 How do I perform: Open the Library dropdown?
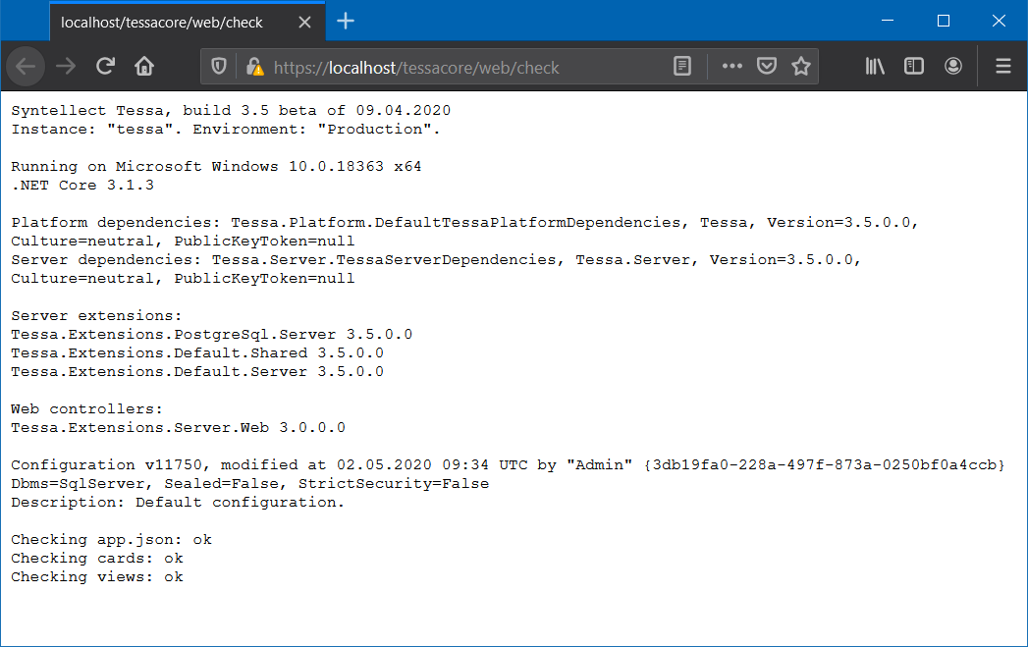[875, 67]
